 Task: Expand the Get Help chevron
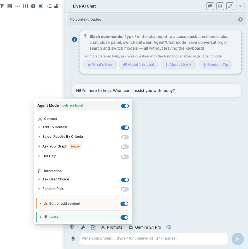(x=39, y=156)
